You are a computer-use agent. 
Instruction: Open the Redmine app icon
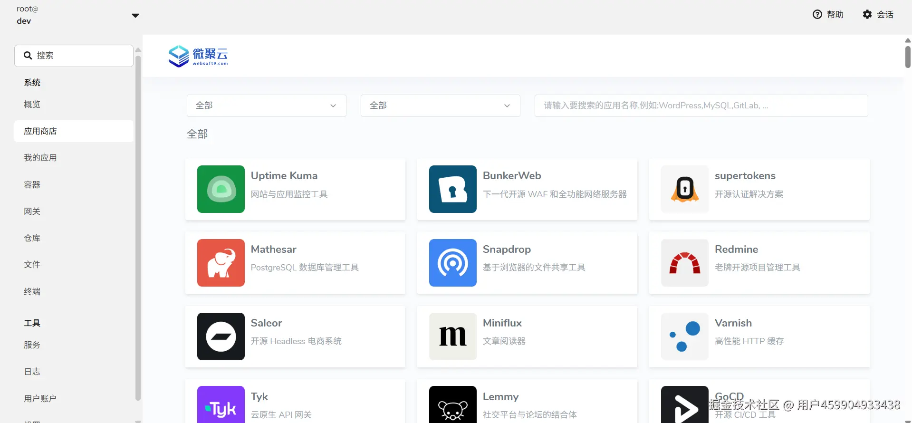685,263
